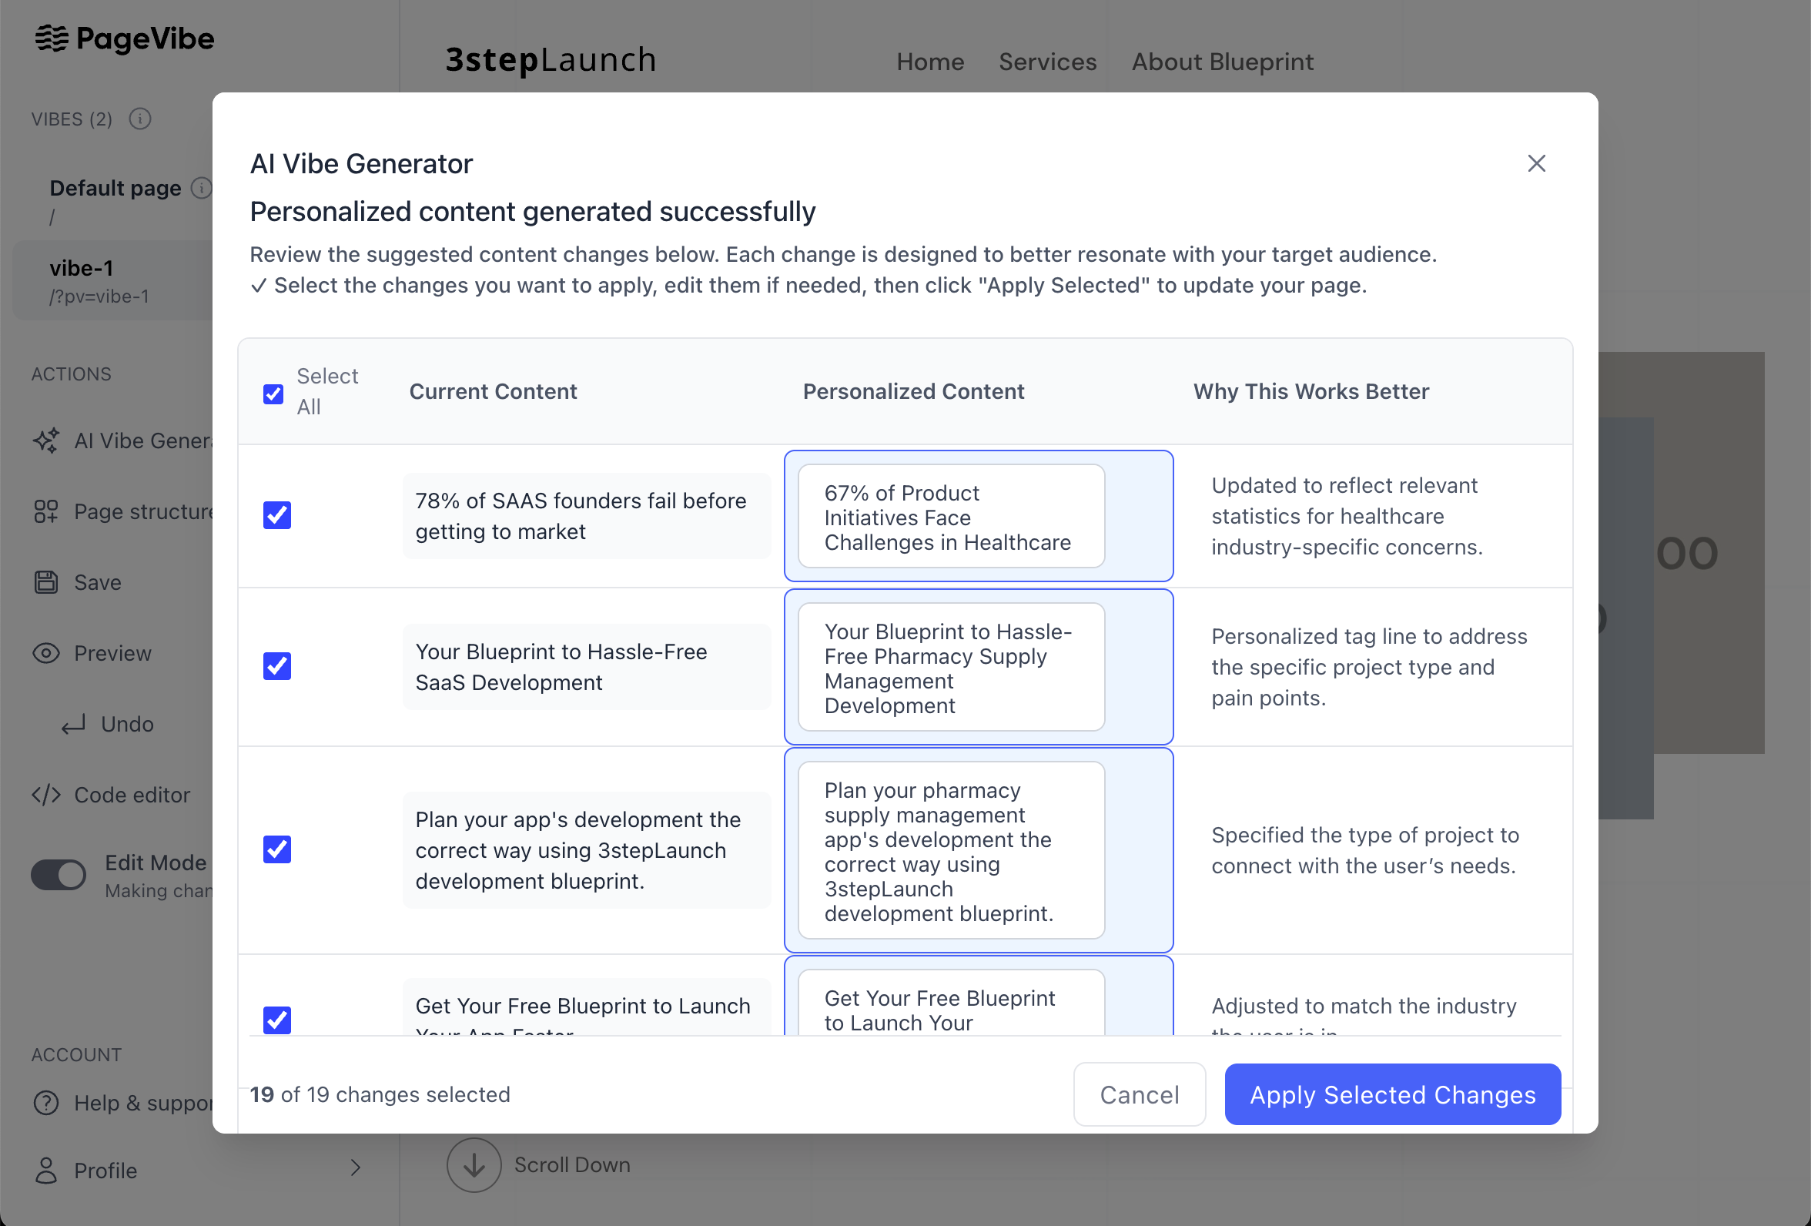Open About Blueprint nav item

tap(1222, 62)
